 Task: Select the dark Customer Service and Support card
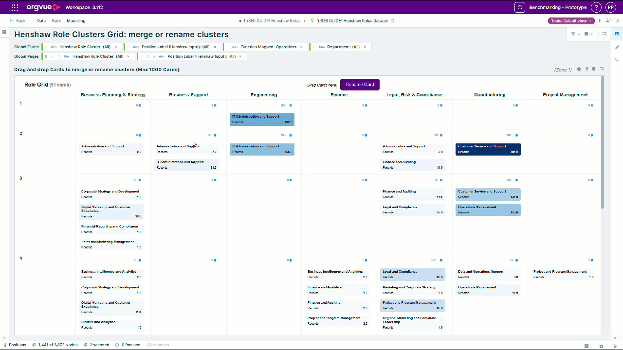[x=488, y=149]
